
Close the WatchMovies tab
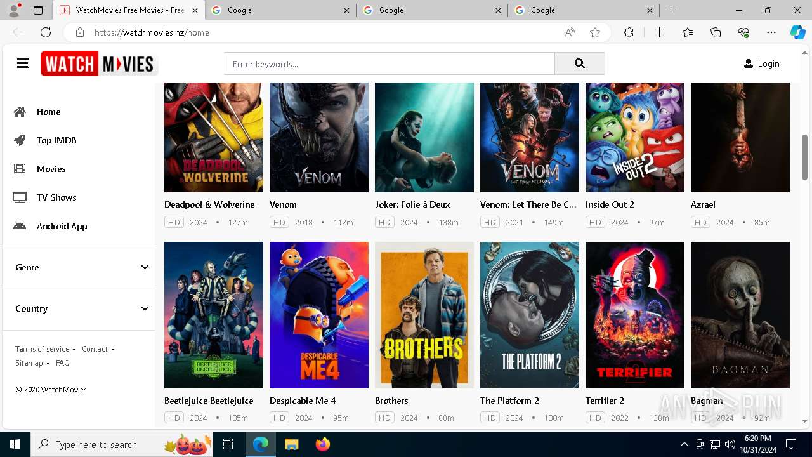click(x=195, y=10)
